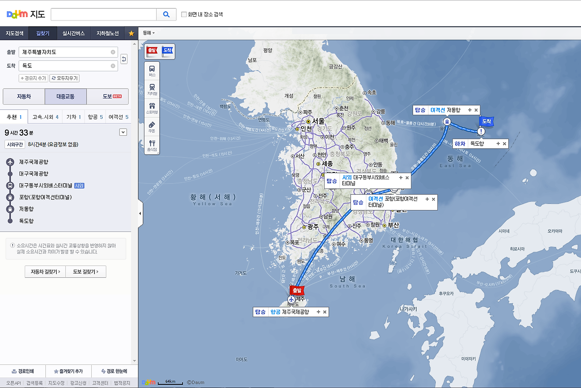Open the 오픈API footer link
The width and height of the screenshot is (581, 388).
tap(14, 383)
